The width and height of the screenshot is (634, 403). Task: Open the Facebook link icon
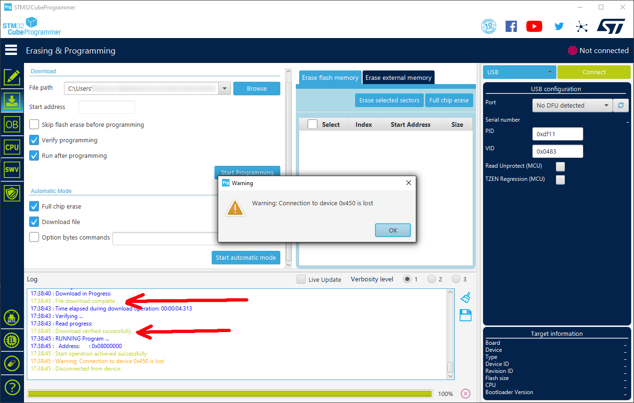click(511, 26)
